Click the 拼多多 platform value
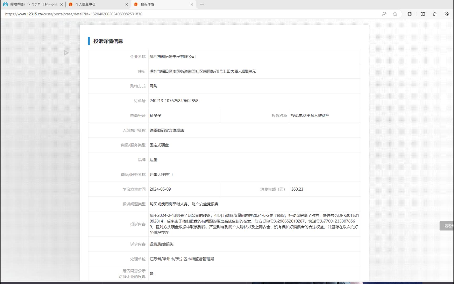454x284 pixels. click(x=155, y=115)
